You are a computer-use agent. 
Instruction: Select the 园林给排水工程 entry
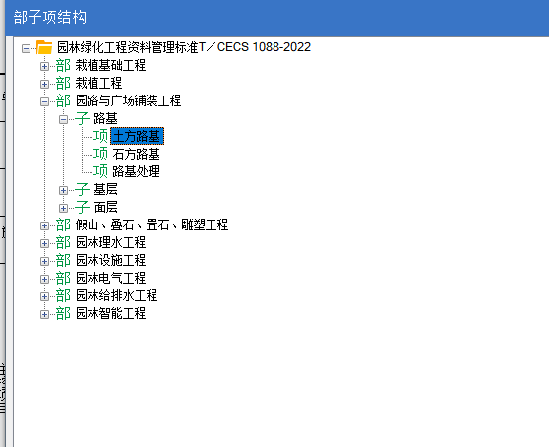pyautogui.click(x=117, y=295)
